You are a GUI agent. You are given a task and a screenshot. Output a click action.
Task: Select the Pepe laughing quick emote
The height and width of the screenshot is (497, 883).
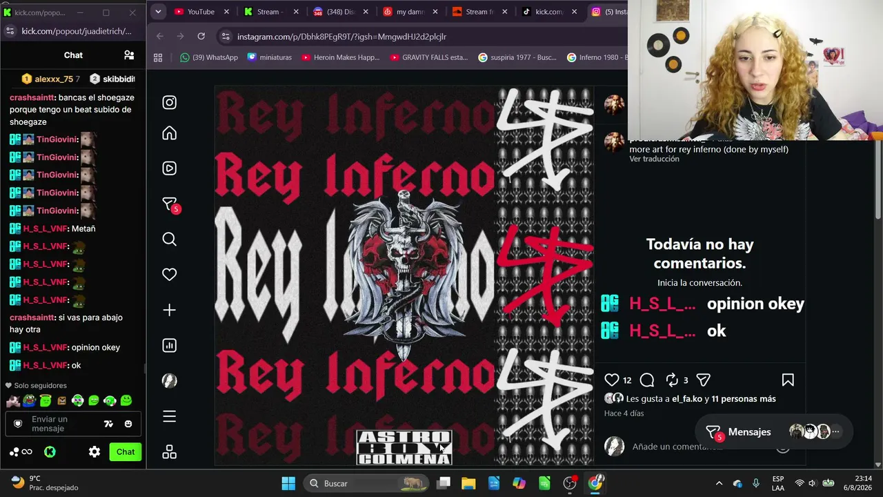point(29,400)
